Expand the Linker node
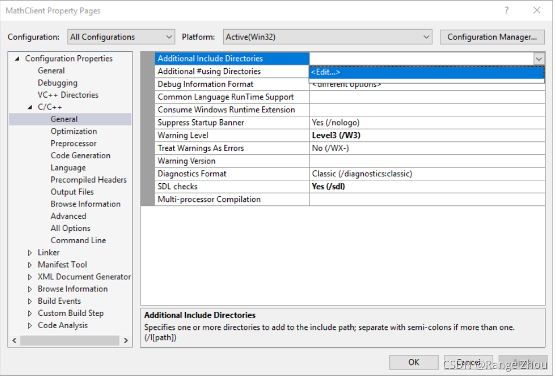556x377 pixels. (30, 252)
